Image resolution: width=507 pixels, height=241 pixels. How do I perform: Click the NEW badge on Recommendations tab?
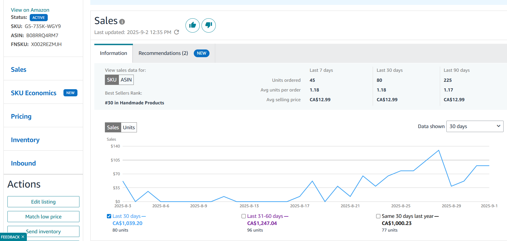point(201,53)
